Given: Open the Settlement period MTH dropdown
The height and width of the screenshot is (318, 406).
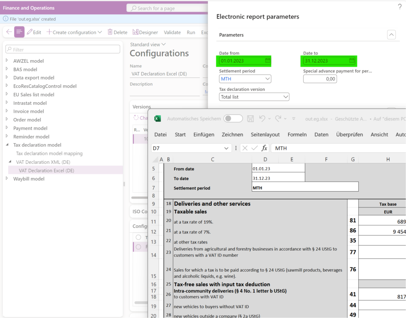Looking at the screenshot, I should pyautogui.click(x=267, y=79).
